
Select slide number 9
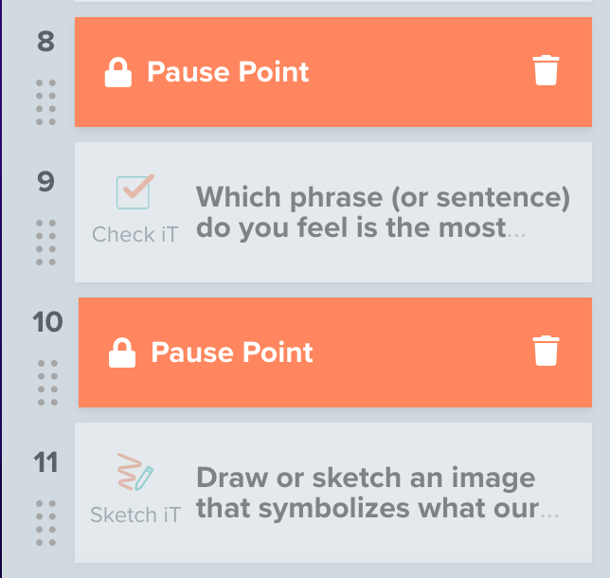(x=45, y=182)
